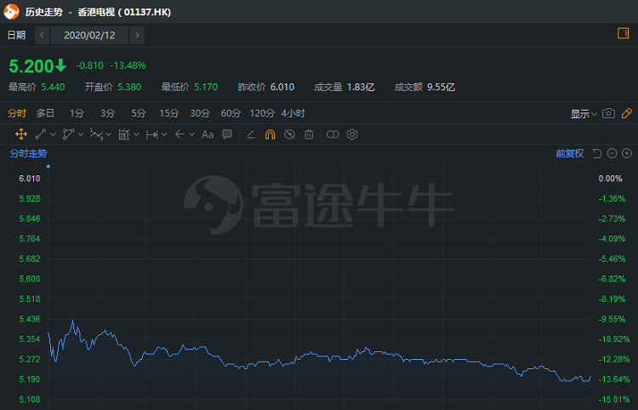Expand measurement tool dropdown arrow

pyautogui.click(x=136, y=134)
